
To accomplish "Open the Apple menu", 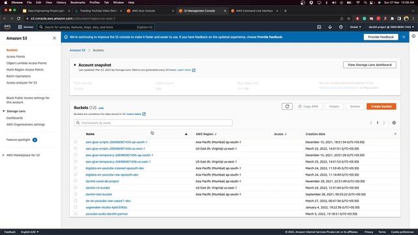I will (5, 3).
